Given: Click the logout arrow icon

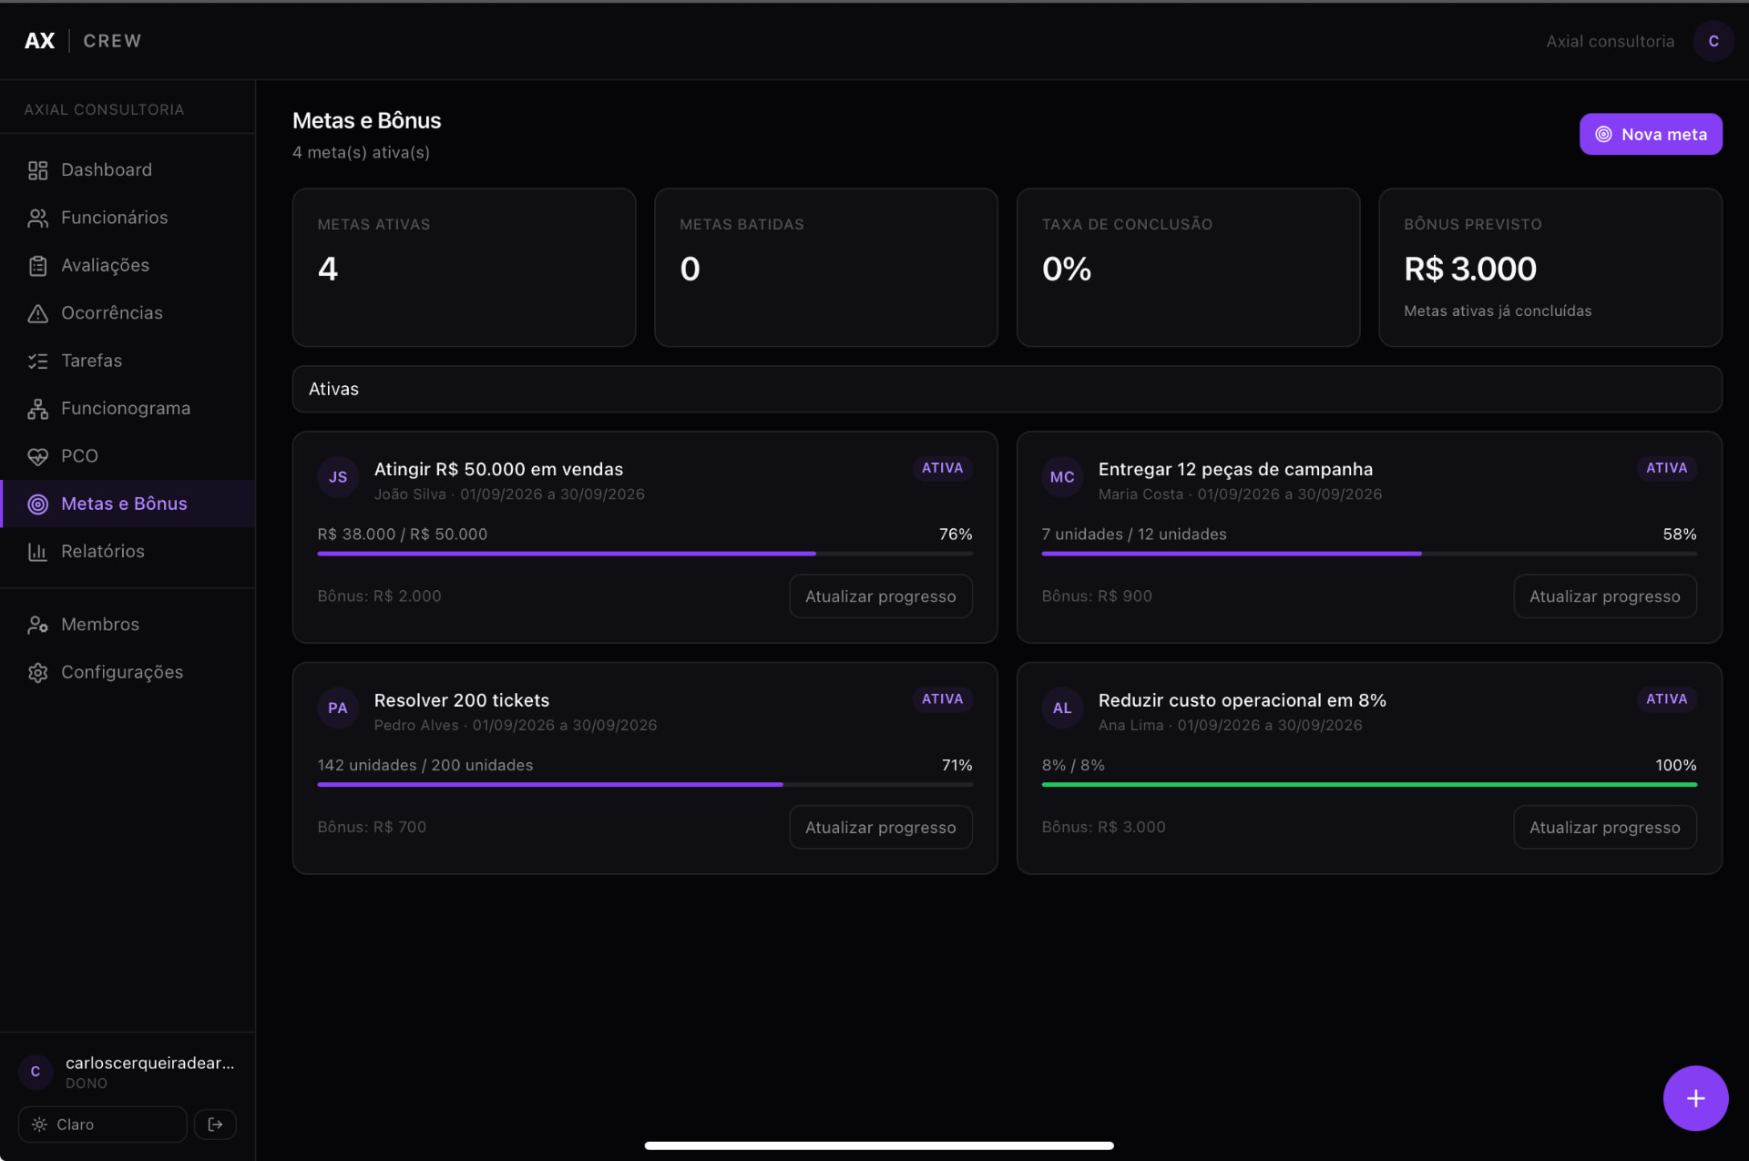Looking at the screenshot, I should click(x=215, y=1125).
